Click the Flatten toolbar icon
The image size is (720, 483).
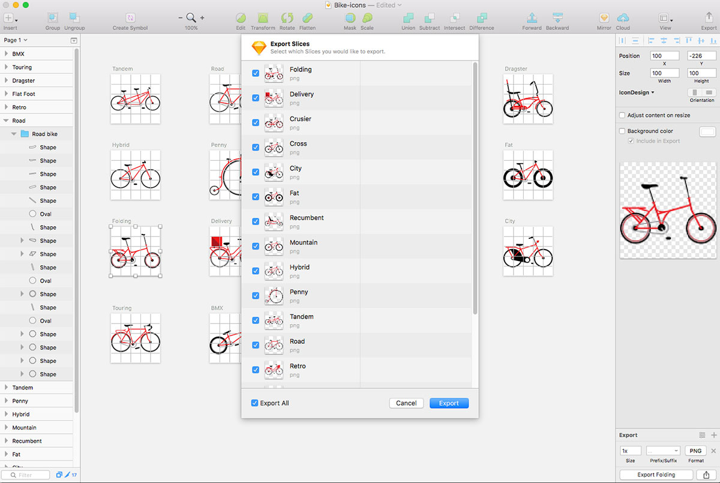tap(307, 18)
